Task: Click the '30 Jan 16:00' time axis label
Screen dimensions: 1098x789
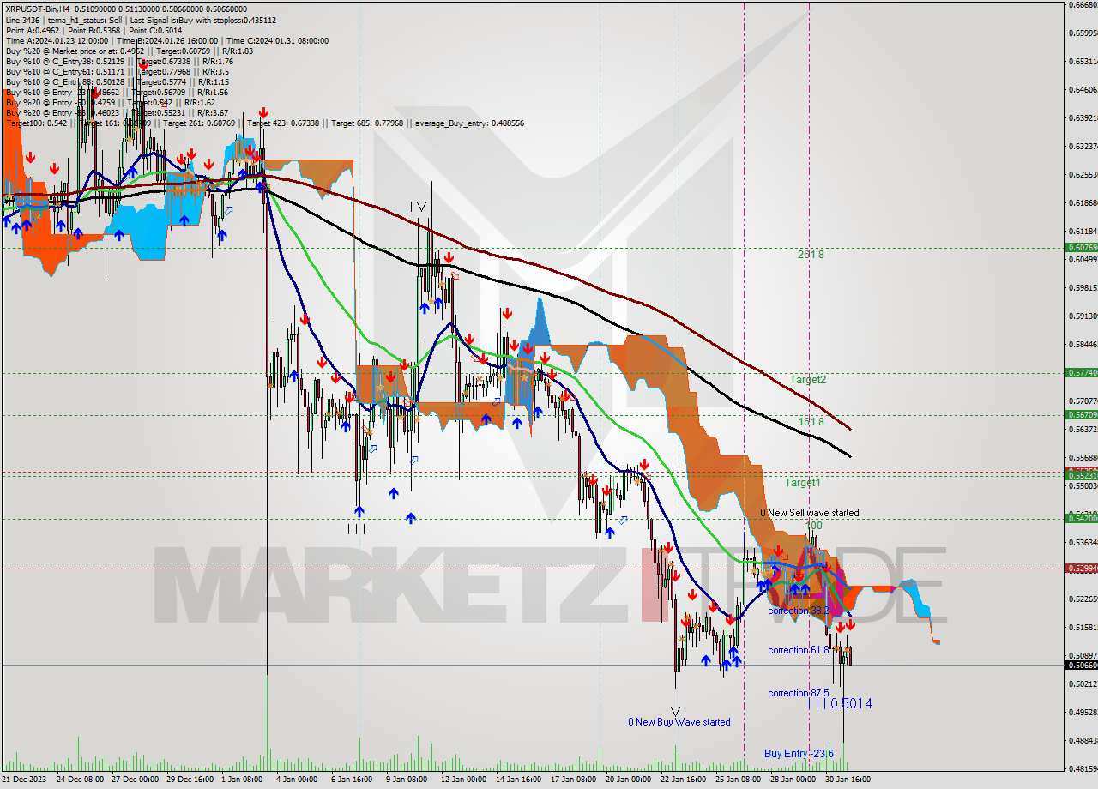Action: pos(848,780)
